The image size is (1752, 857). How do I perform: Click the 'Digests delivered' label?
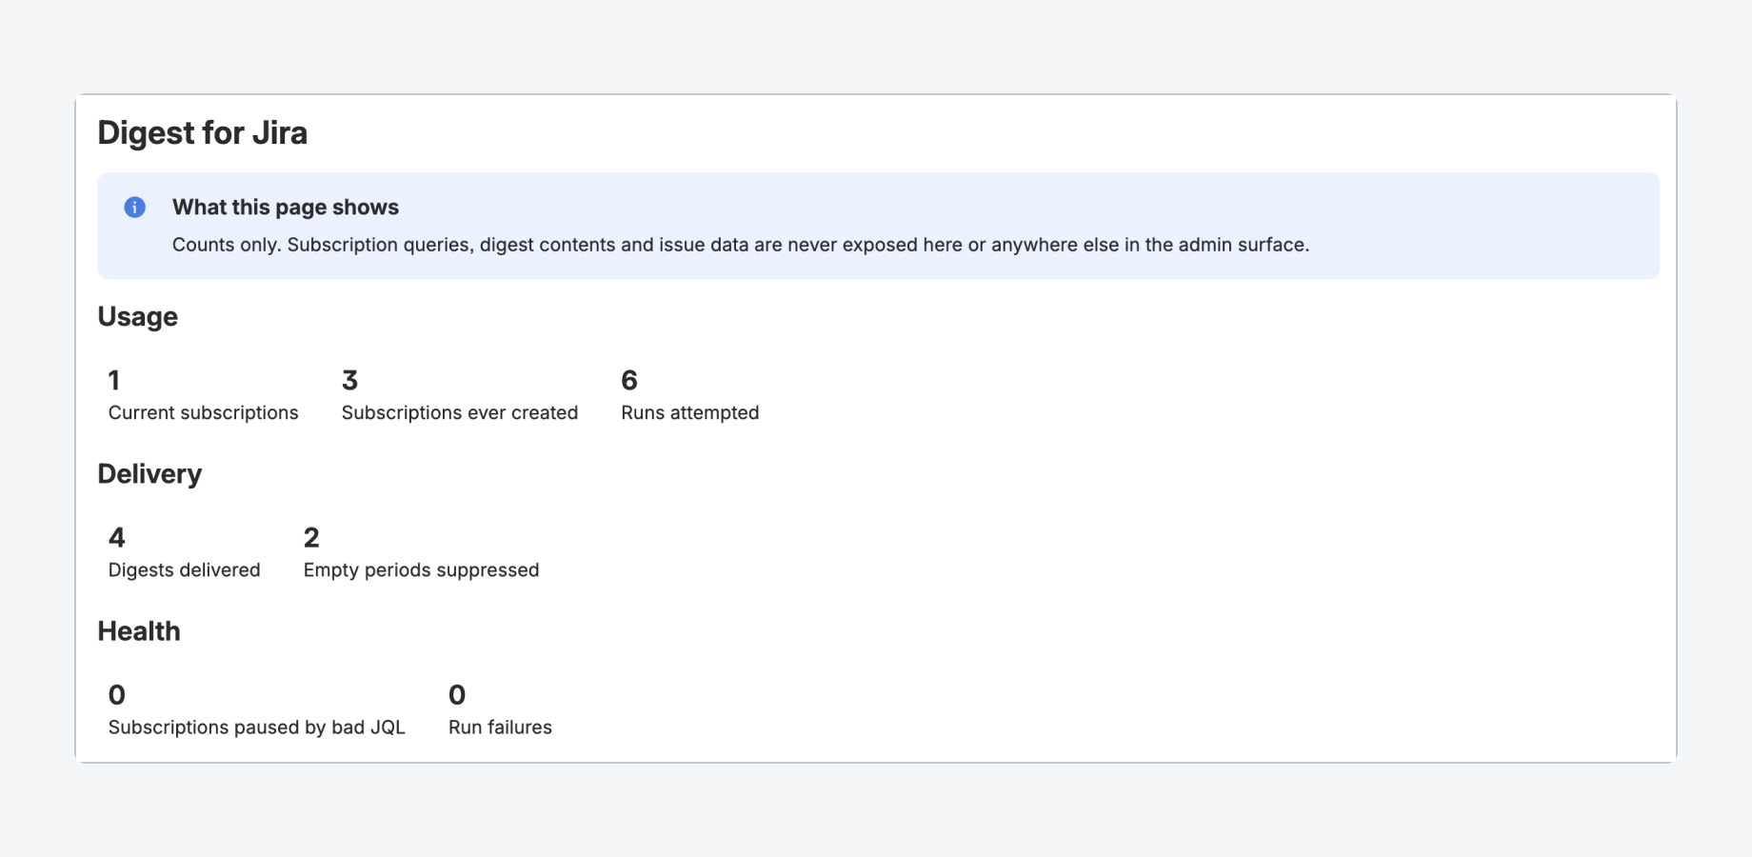point(185,570)
